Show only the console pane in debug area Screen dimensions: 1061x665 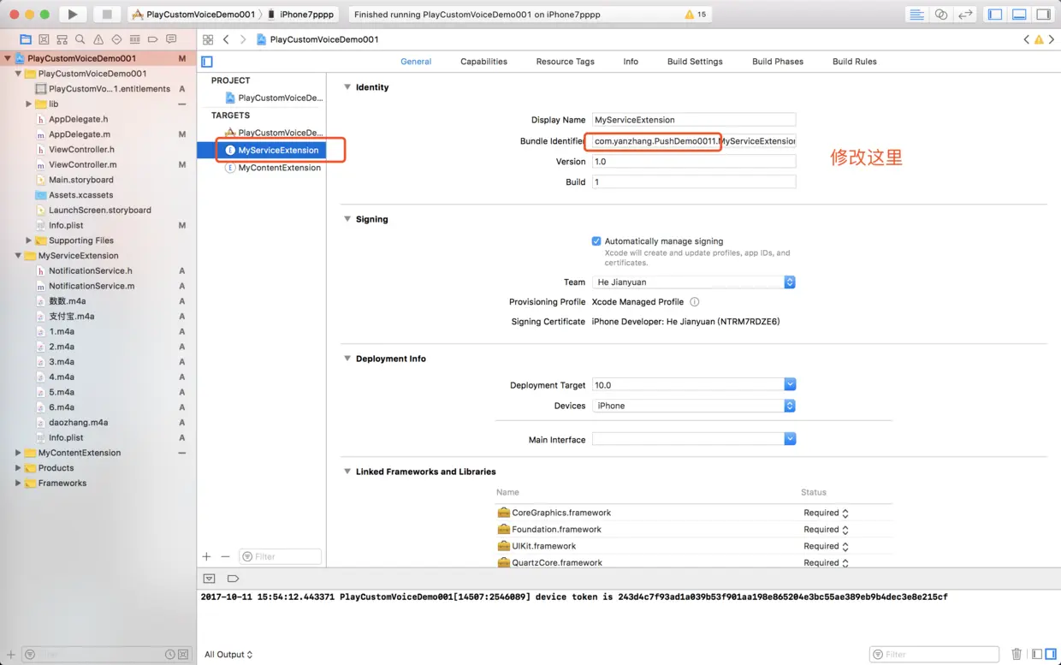pyautogui.click(x=1049, y=654)
